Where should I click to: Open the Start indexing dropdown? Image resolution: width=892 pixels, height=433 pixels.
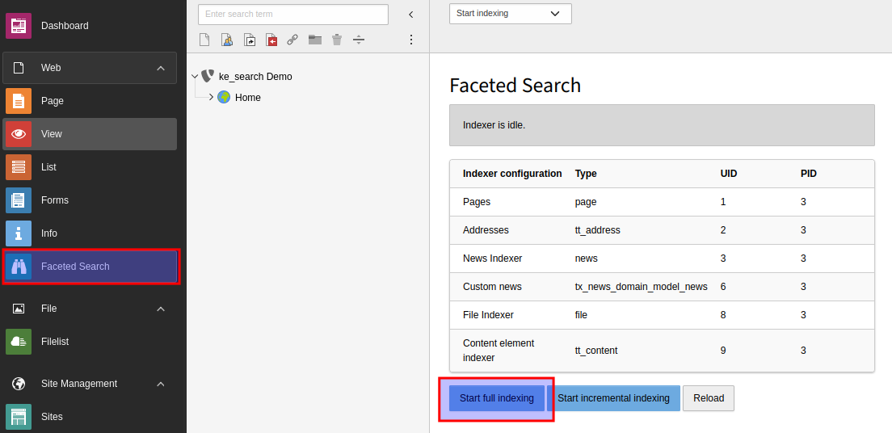click(x=510, y=14)
